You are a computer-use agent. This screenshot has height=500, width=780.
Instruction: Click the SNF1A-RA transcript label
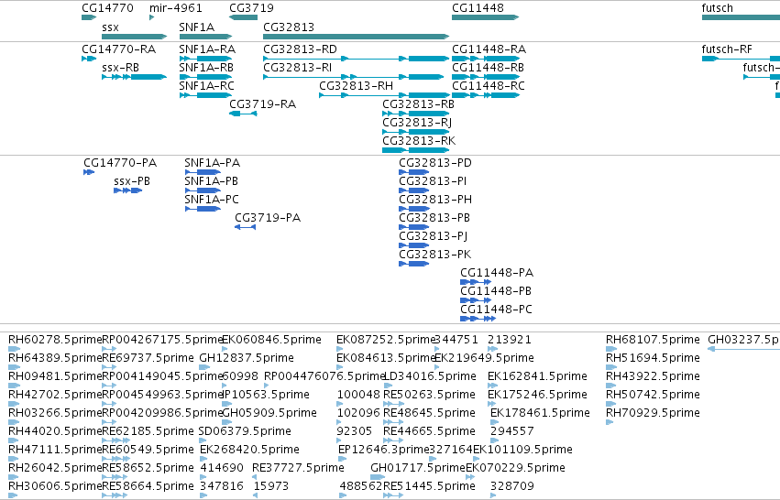pyautogui.click(x=207, y=49)
